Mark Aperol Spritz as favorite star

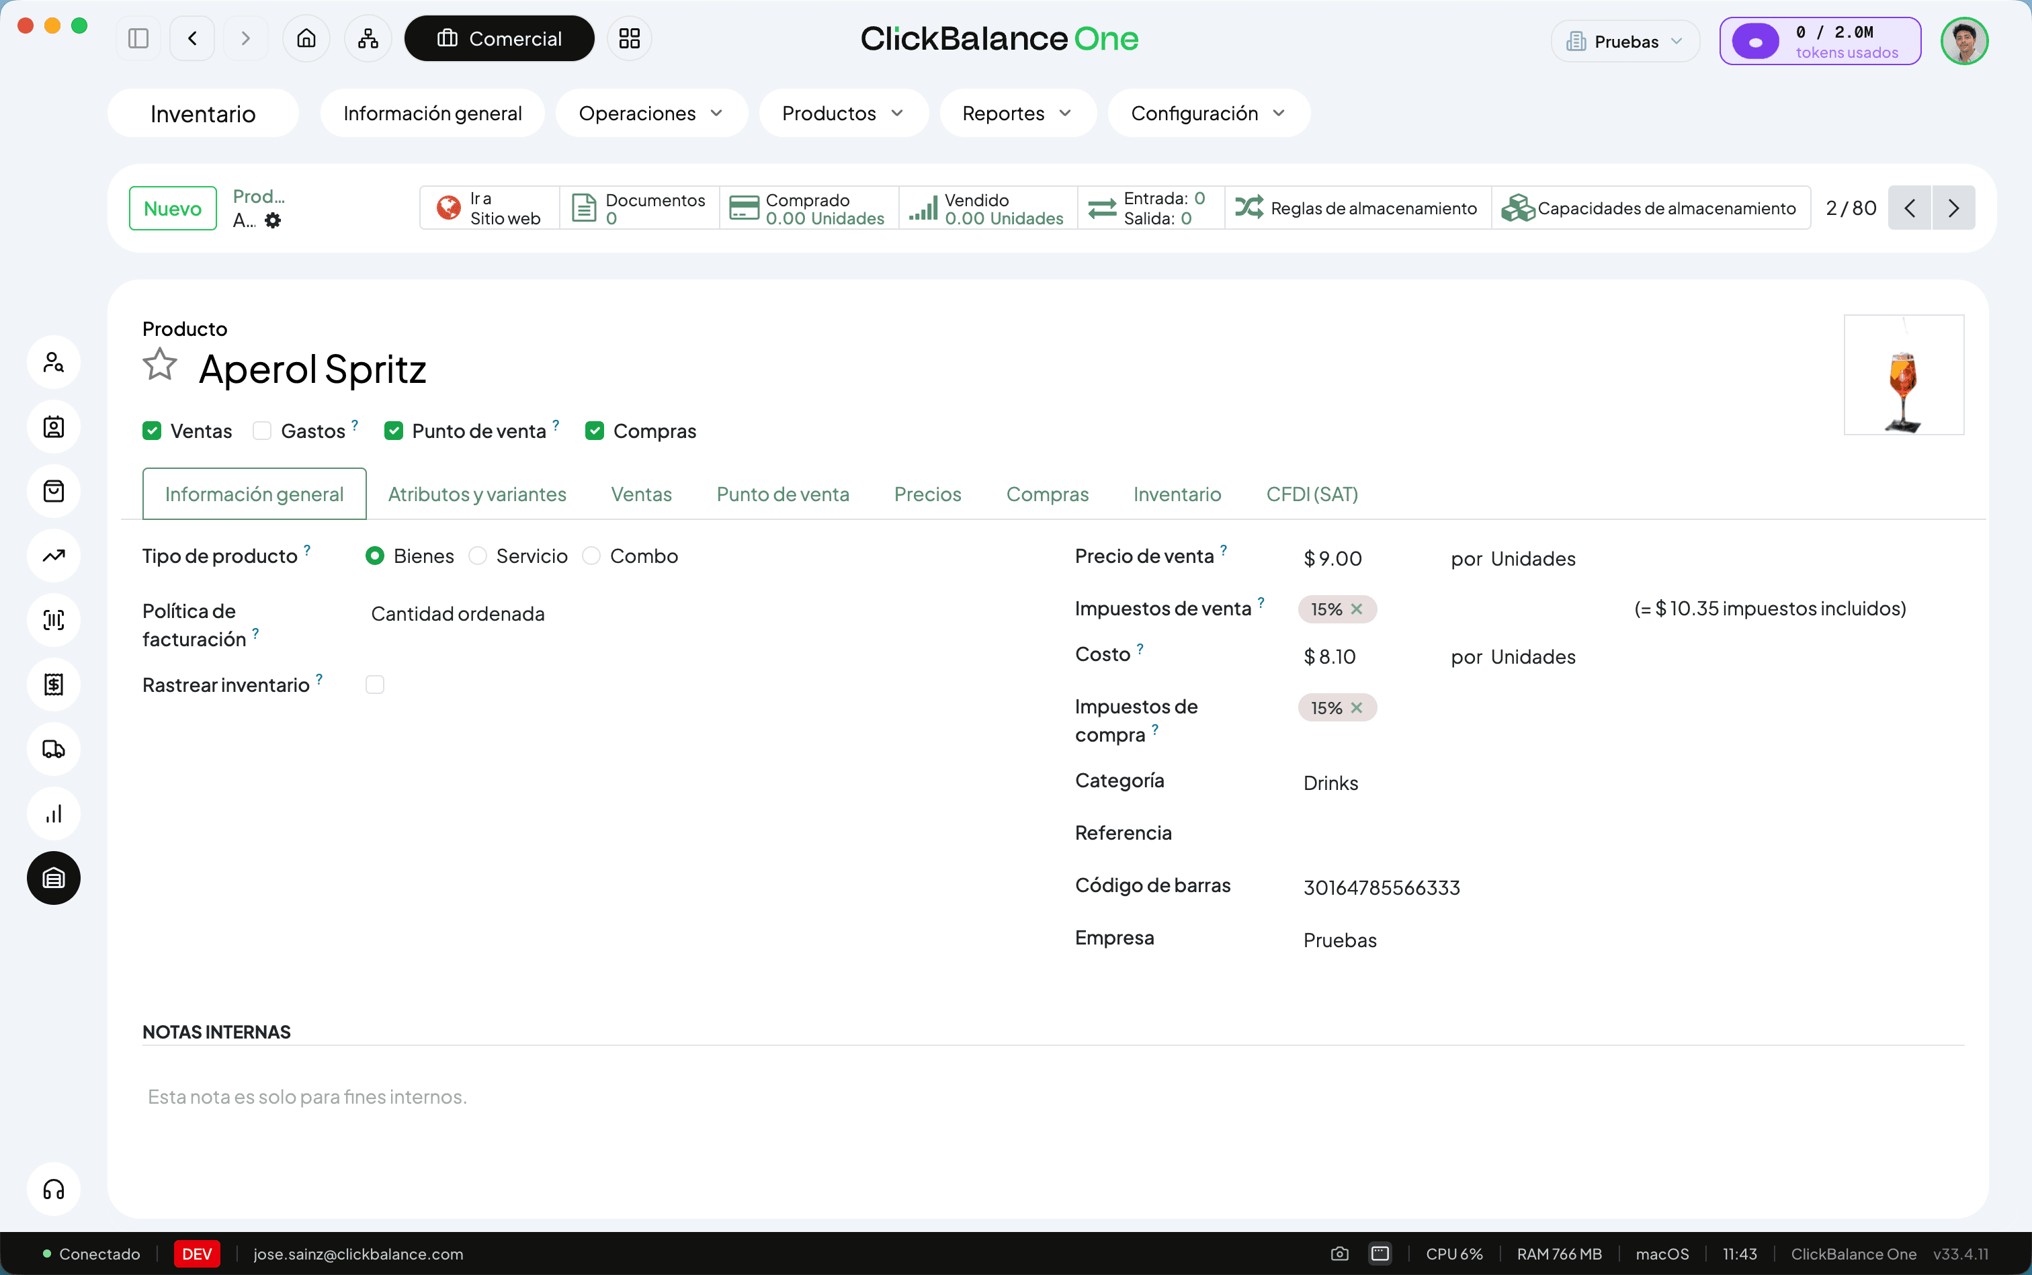coord(159,365)
